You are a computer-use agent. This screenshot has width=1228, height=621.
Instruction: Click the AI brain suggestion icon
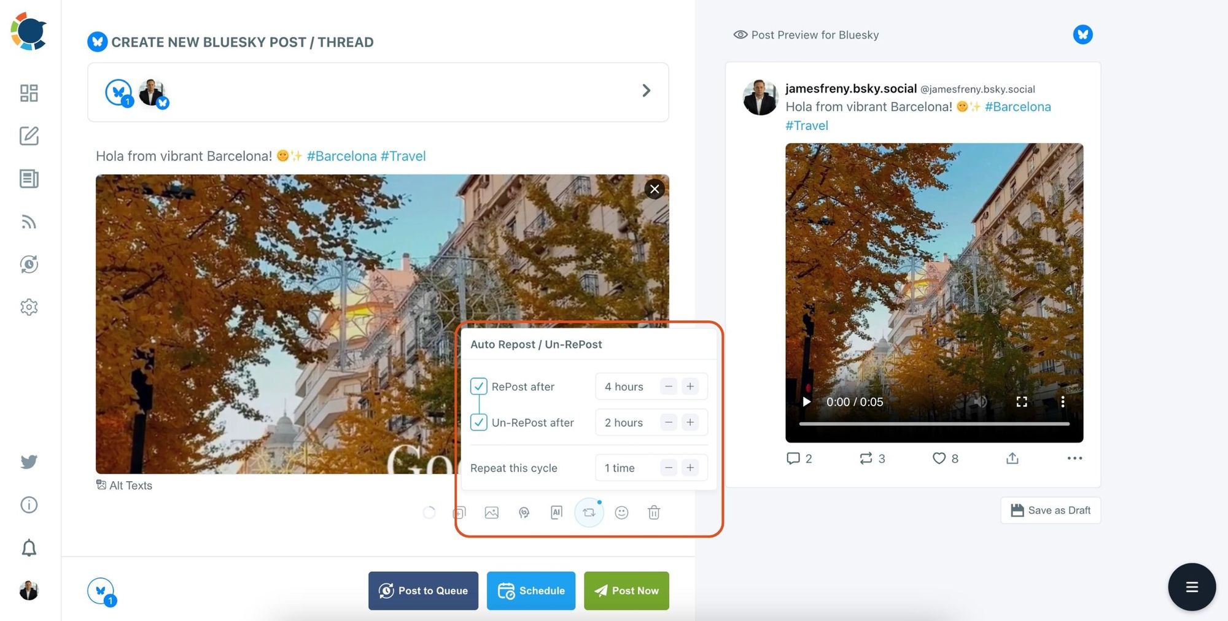coord(524,512)
